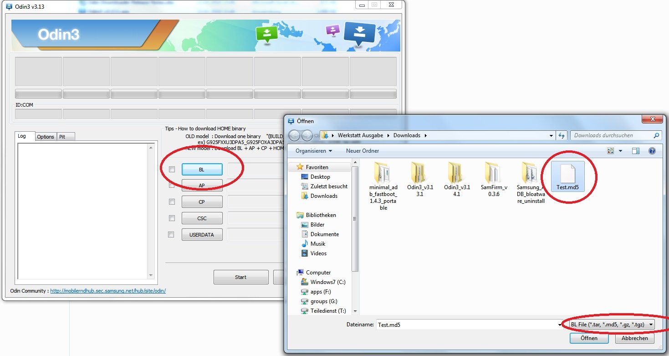Click the AP button in Odin3
Viewport: 669px width, 356px height.
tap(202, 186)
